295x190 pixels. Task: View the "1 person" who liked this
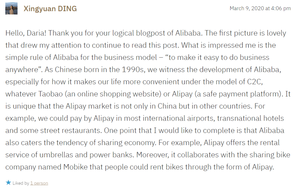coord(39,183)
